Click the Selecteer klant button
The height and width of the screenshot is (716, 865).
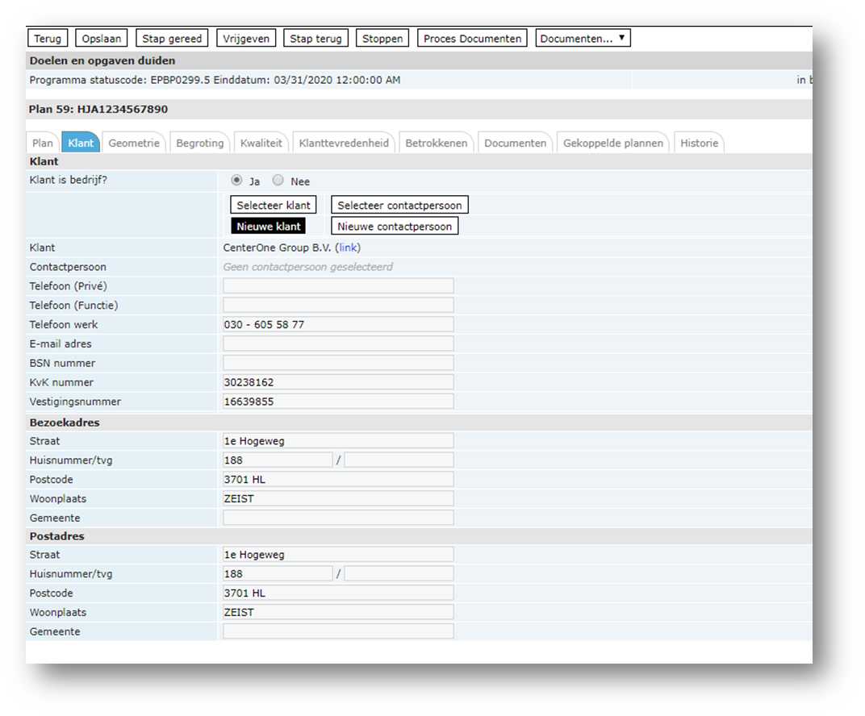pyautogui.click(x=273, y=206)
